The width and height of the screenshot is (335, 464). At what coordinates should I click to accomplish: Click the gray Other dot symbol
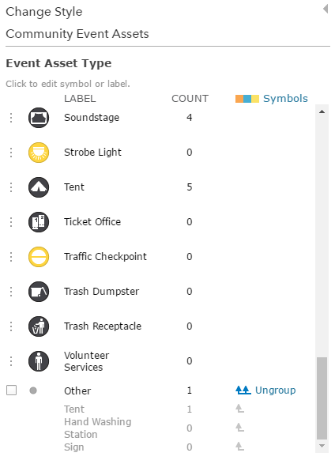pos(33,390)
